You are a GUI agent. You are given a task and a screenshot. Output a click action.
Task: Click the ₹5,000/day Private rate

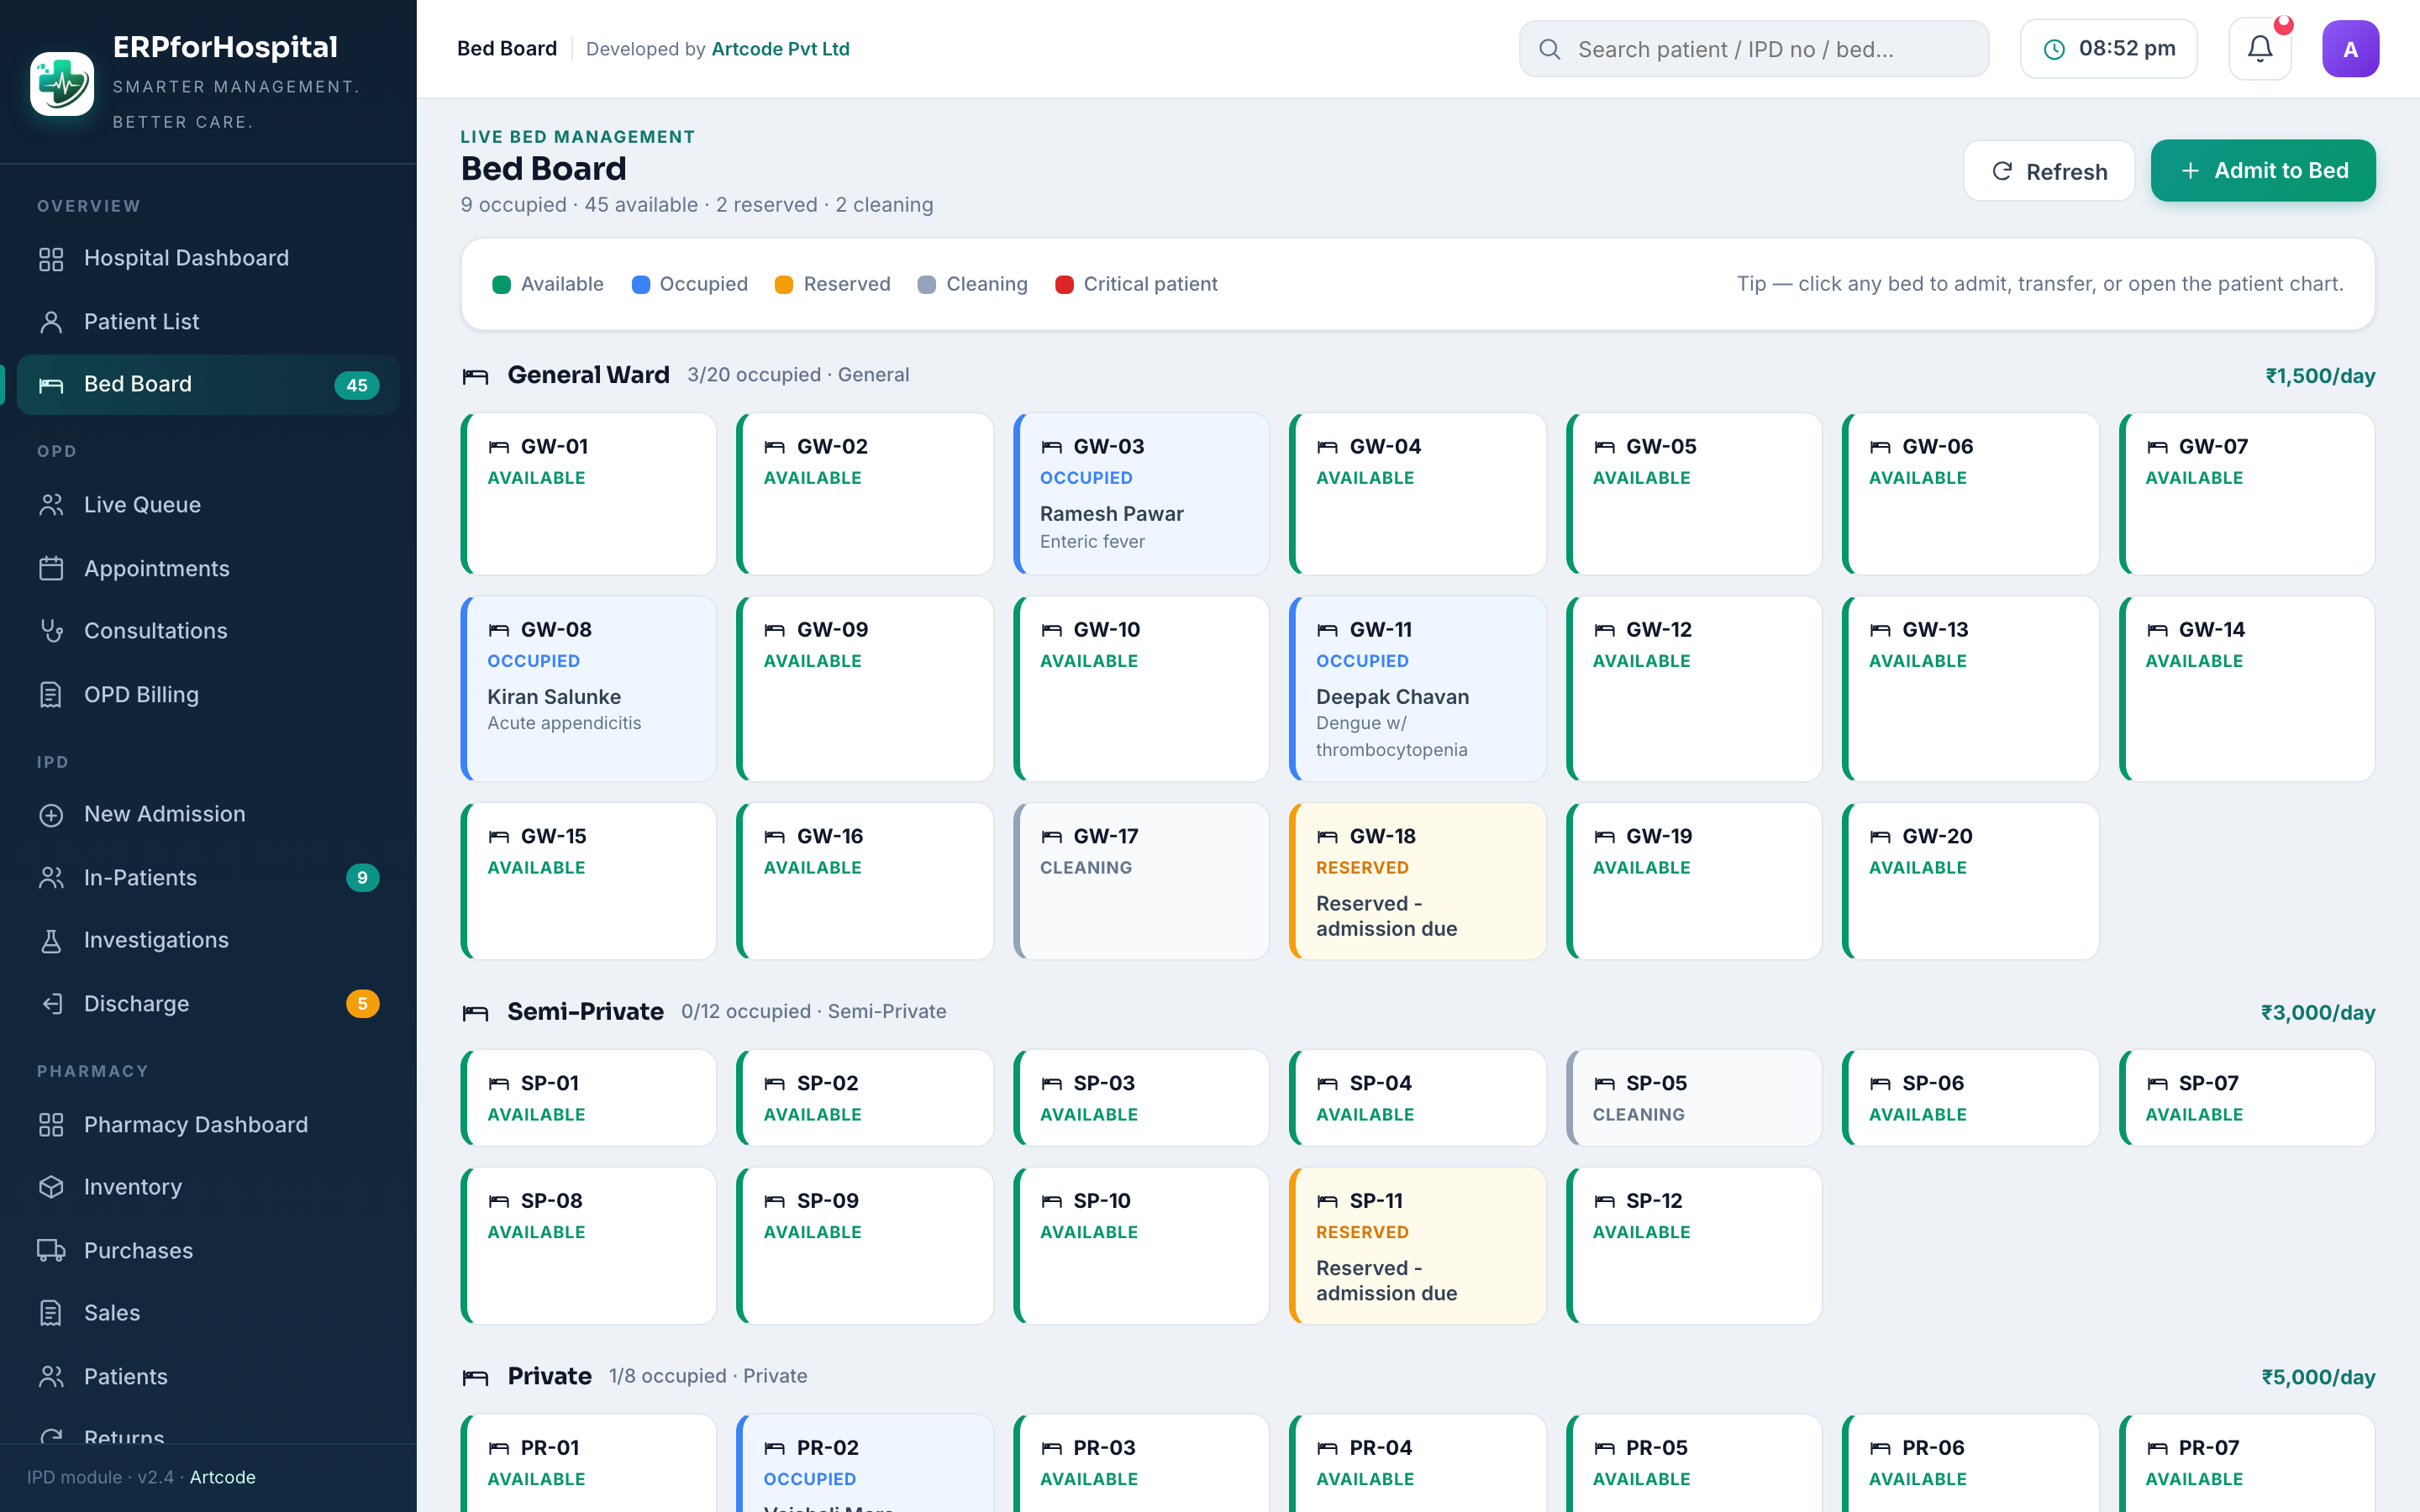pos(2318,1378)
